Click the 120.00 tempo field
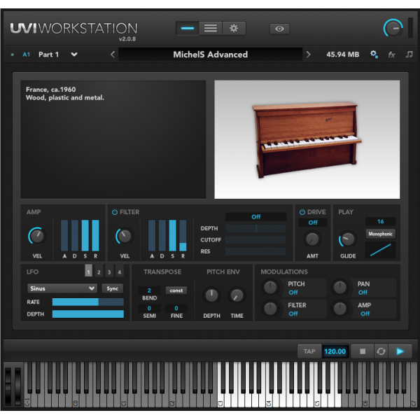 point(335,351)
